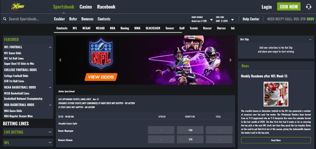Open the Super Bowl 55 Odds link
The width and height of the screenshot is (316, 149).
[x=19, y=64]
